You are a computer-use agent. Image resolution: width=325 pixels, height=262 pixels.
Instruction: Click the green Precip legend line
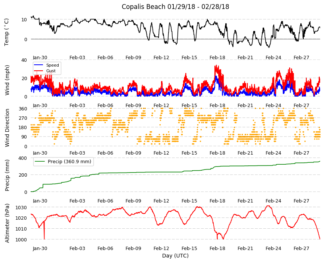click(40, 162)
